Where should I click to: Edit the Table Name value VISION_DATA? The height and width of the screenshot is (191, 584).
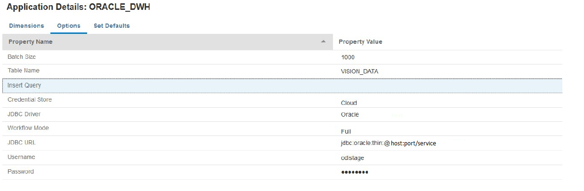359,72
